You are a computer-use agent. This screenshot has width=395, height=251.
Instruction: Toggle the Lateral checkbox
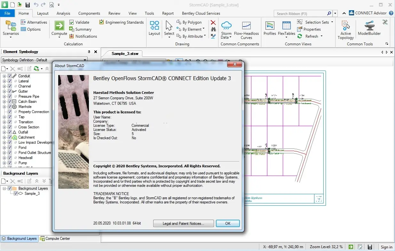pyautogui.click(x=10, y=81)
